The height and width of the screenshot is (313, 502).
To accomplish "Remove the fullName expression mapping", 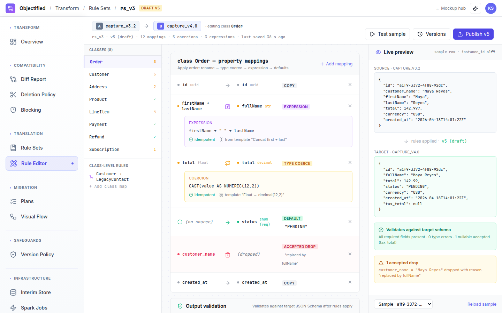I will tap(350, 106).
